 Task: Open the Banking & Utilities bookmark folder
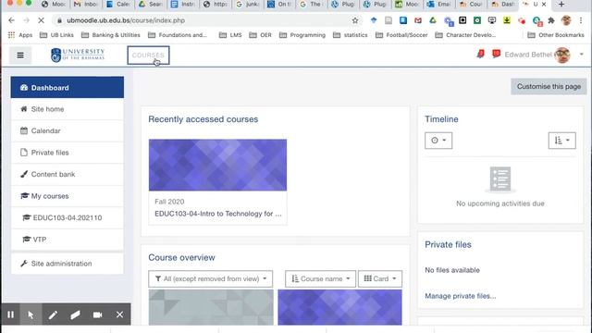[111, 35]
